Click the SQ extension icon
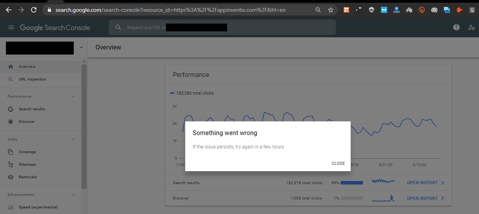This screenshot has height=214, width=479. (434, 10)
